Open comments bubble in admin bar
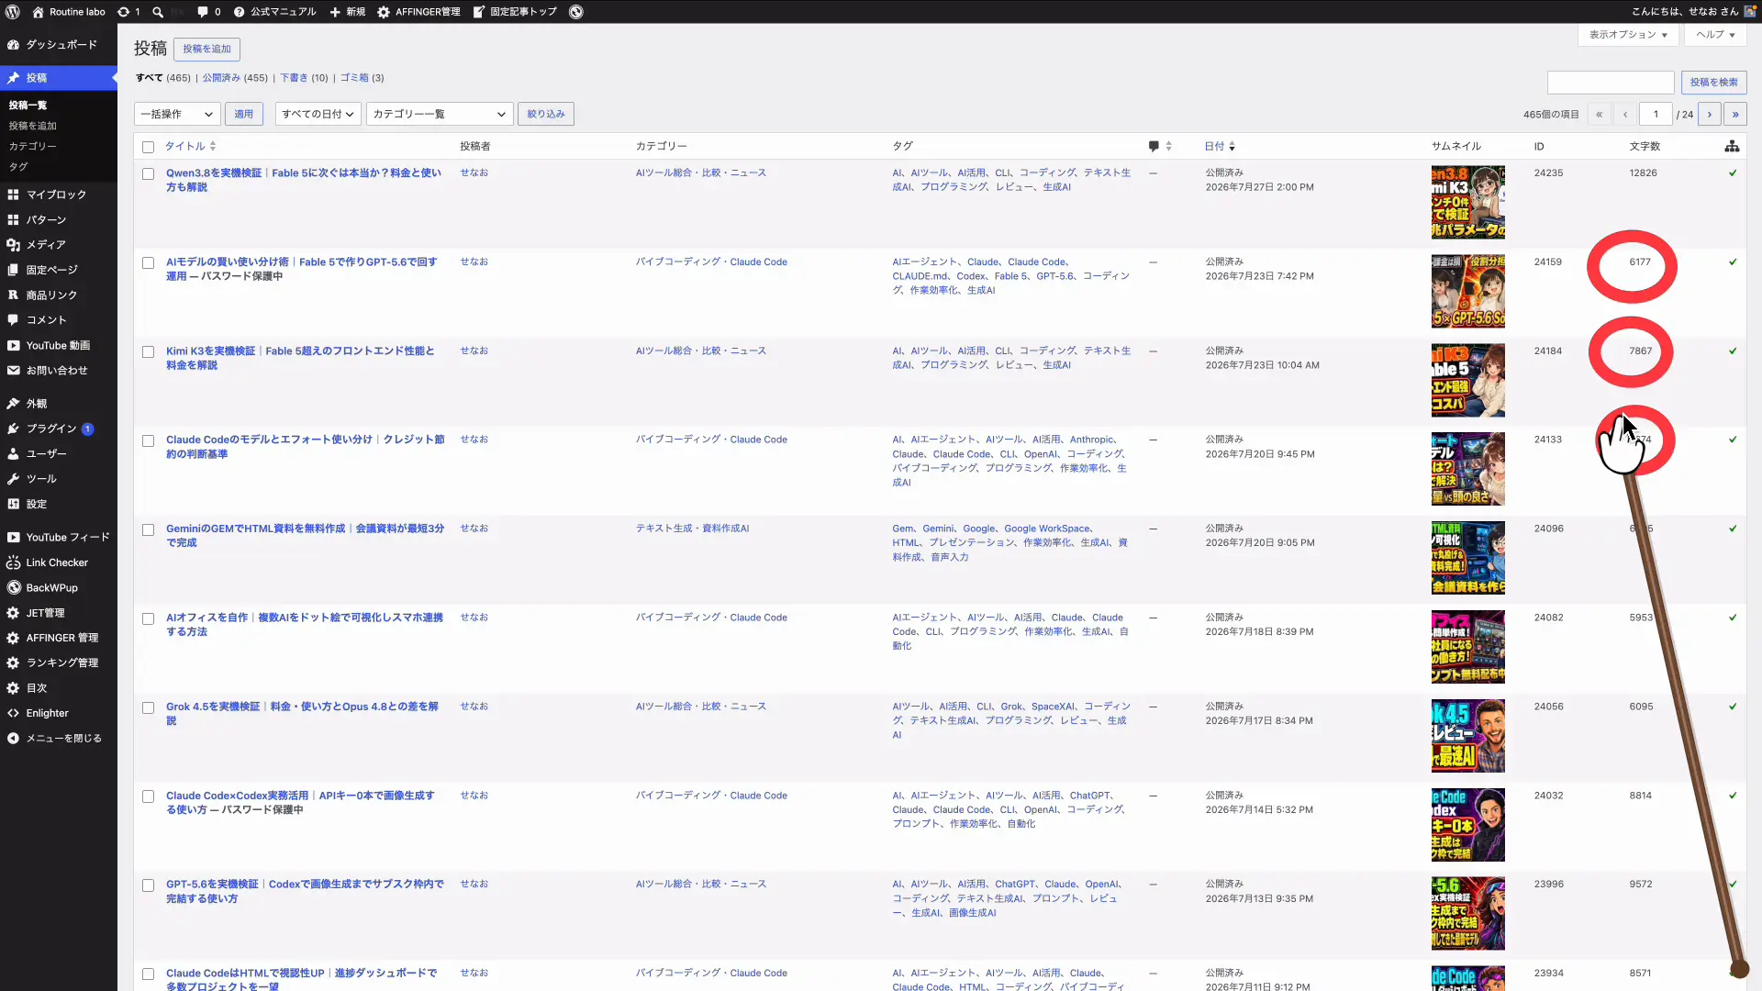Viewport: 1762px width, 991px height. (x=208, y=12)
